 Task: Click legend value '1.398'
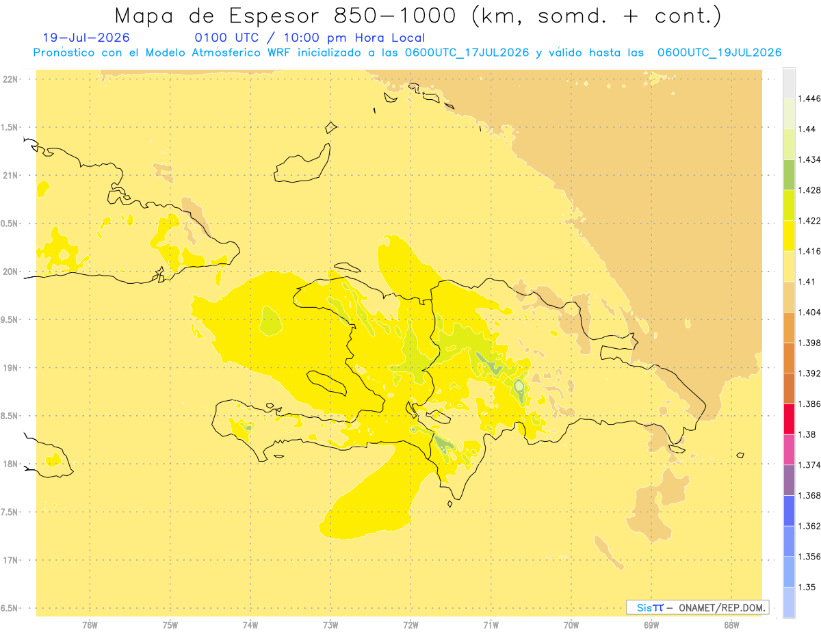[810, 343]
